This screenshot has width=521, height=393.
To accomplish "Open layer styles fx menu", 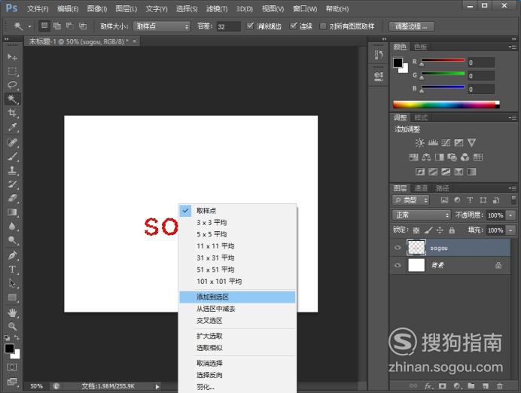I will [428, 385].
